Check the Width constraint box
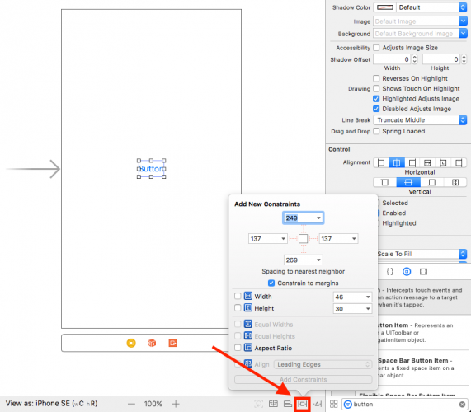 coord(238,296)
